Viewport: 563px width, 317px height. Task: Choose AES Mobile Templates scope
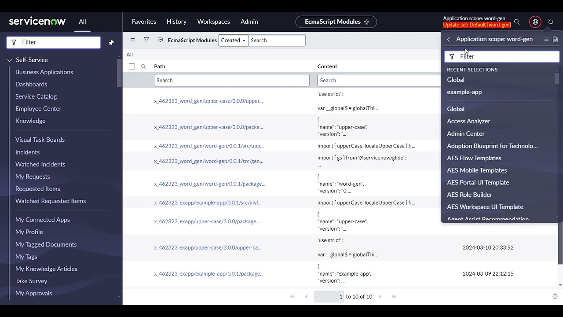coord(477,170)
